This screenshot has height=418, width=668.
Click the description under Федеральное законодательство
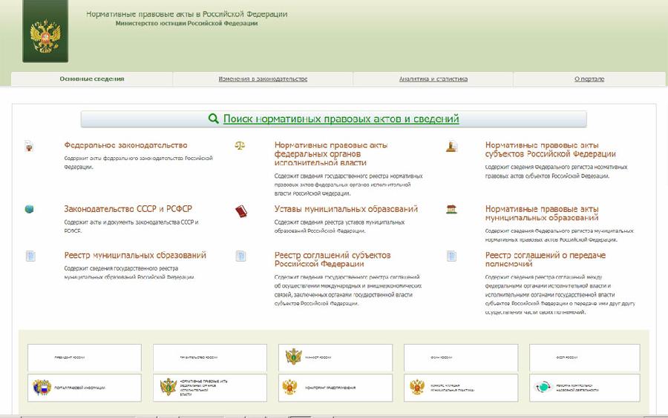[x=139, y=162]
